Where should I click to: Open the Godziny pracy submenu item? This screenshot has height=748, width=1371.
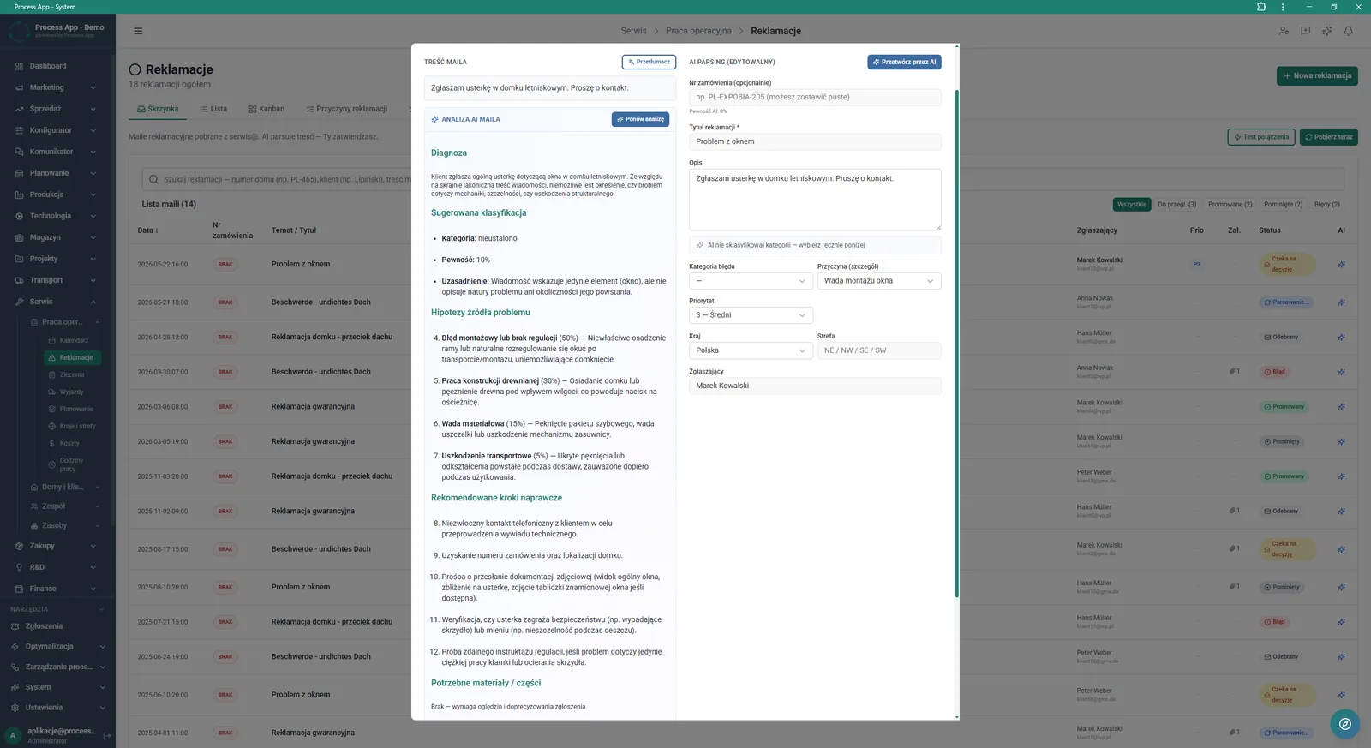[x=71, y=464]
